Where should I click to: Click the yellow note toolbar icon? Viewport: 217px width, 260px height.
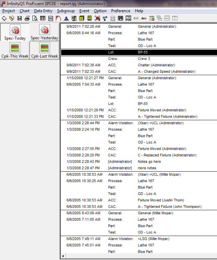[x=82, y=18]
